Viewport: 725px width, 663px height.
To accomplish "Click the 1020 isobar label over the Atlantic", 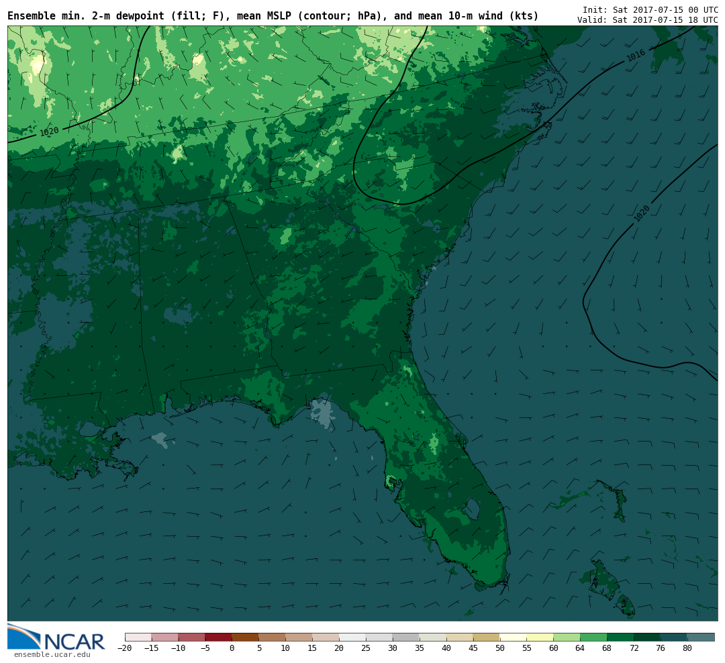I will (x=641, y=213).
